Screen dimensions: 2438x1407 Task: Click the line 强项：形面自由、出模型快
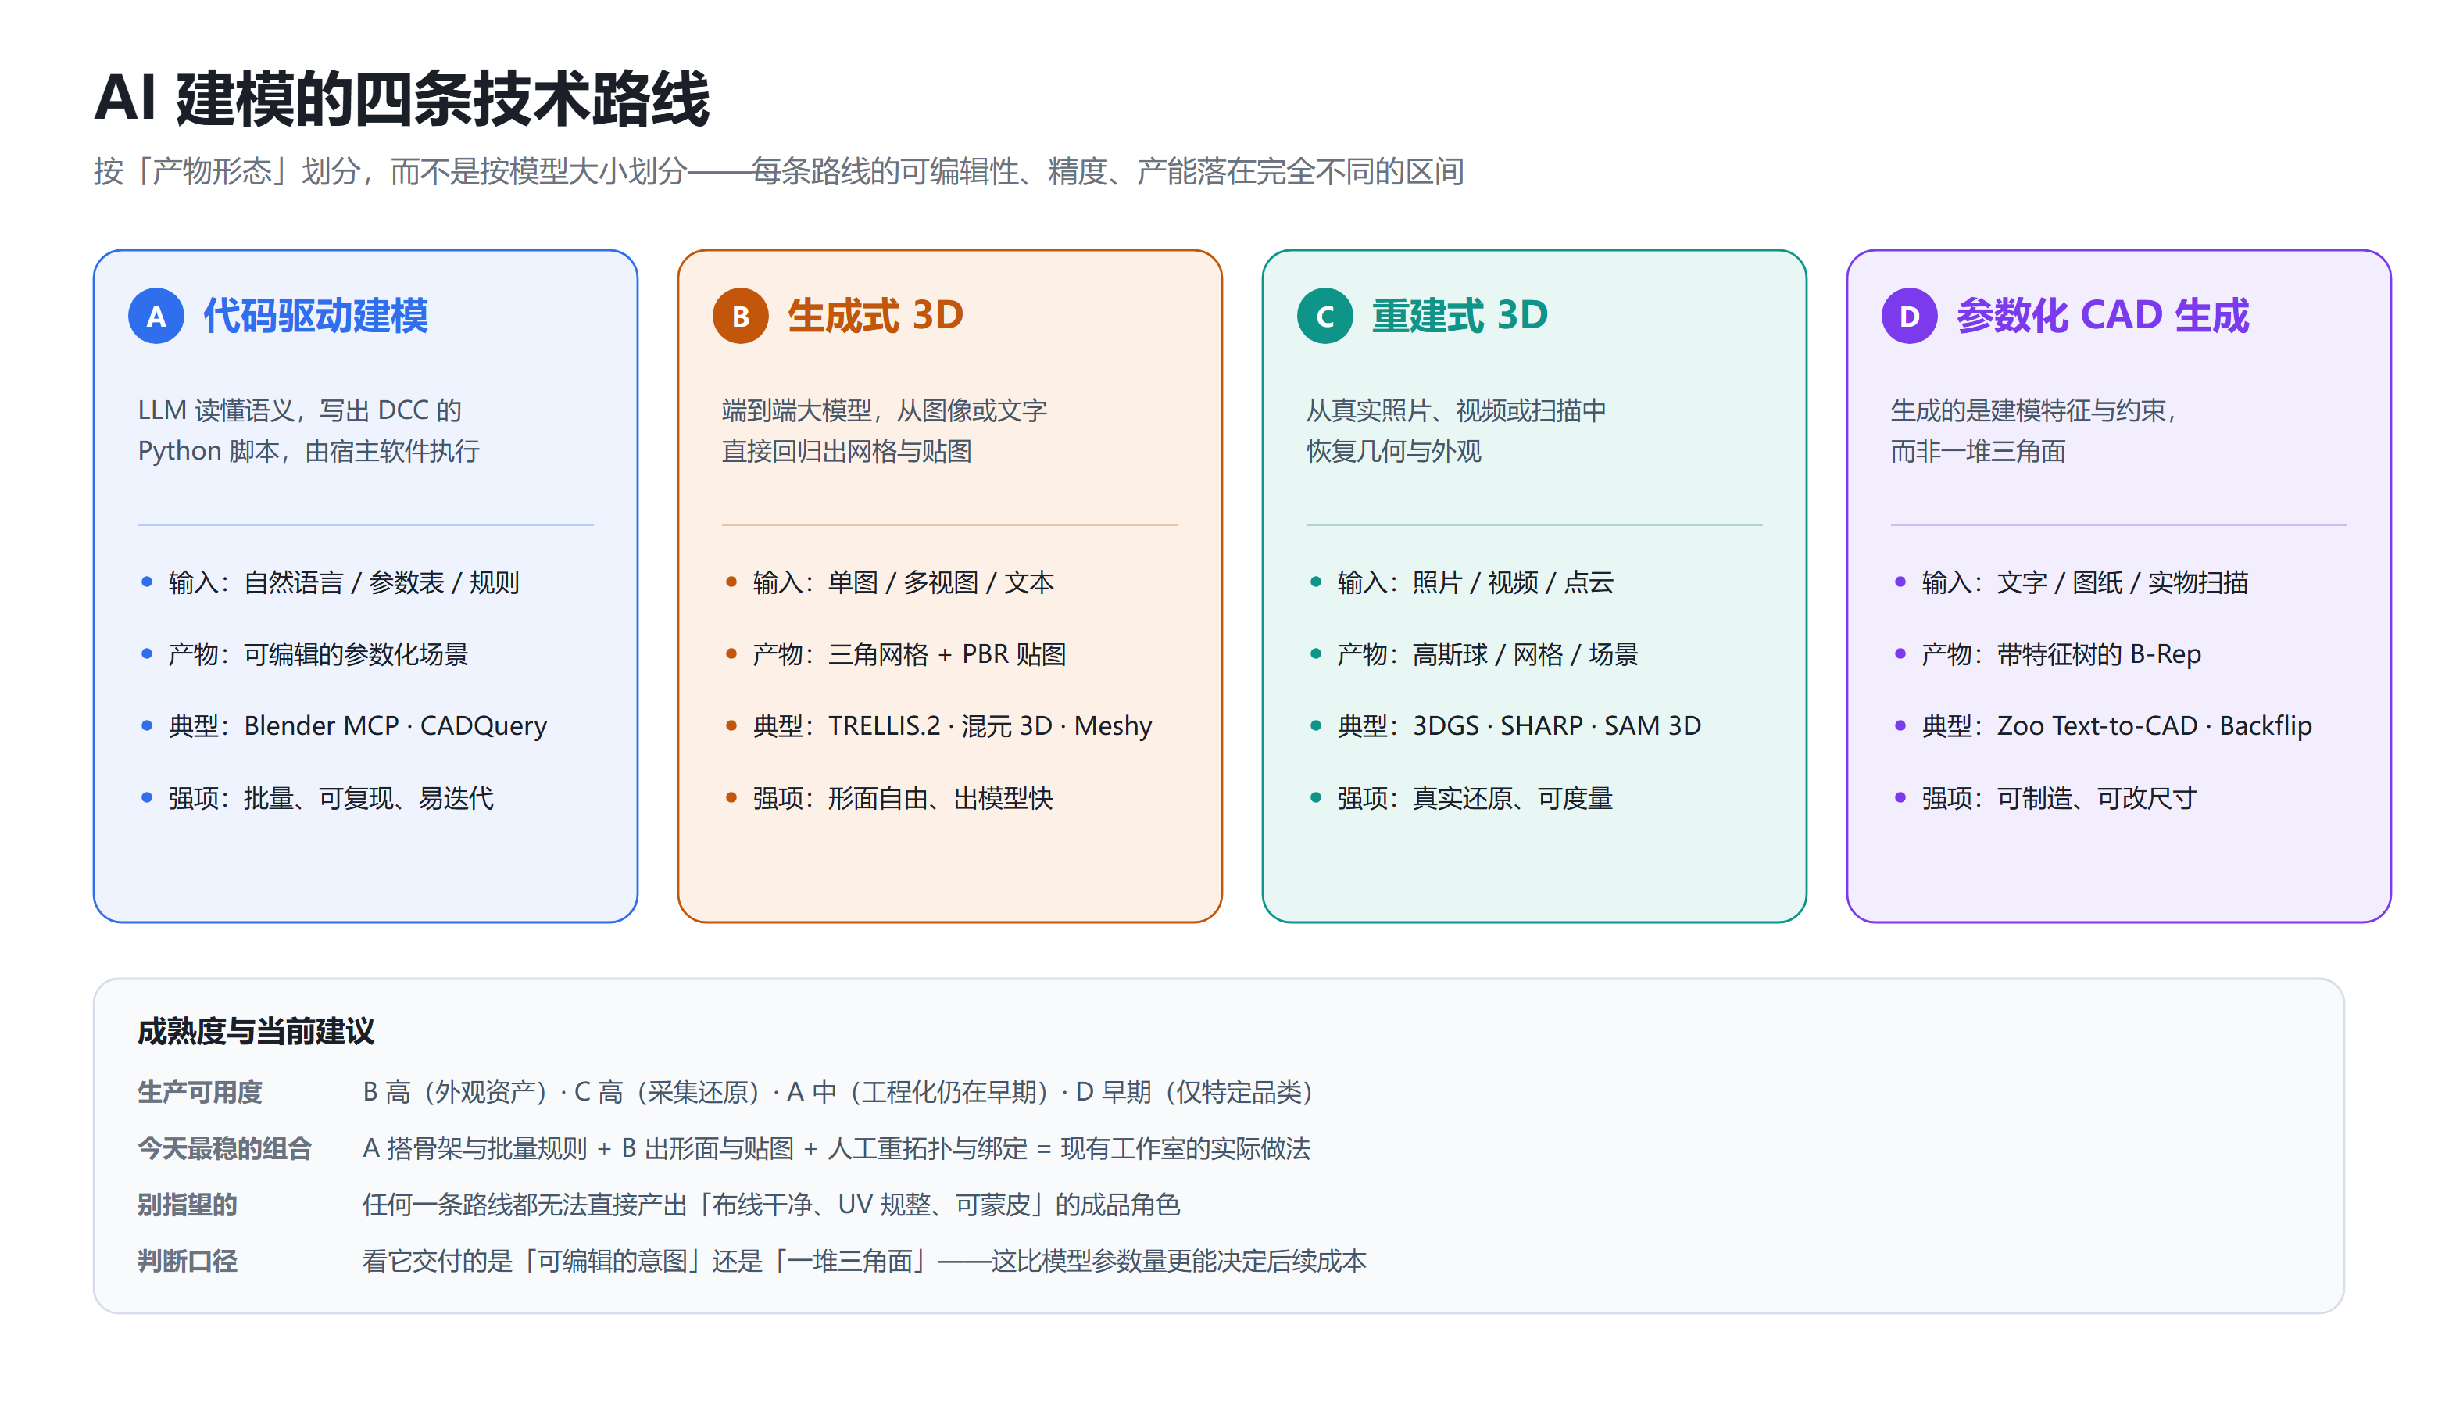903,798
